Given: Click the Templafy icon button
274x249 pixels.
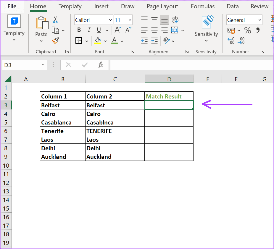Looking at the screenshot, I should click(14, 21).
